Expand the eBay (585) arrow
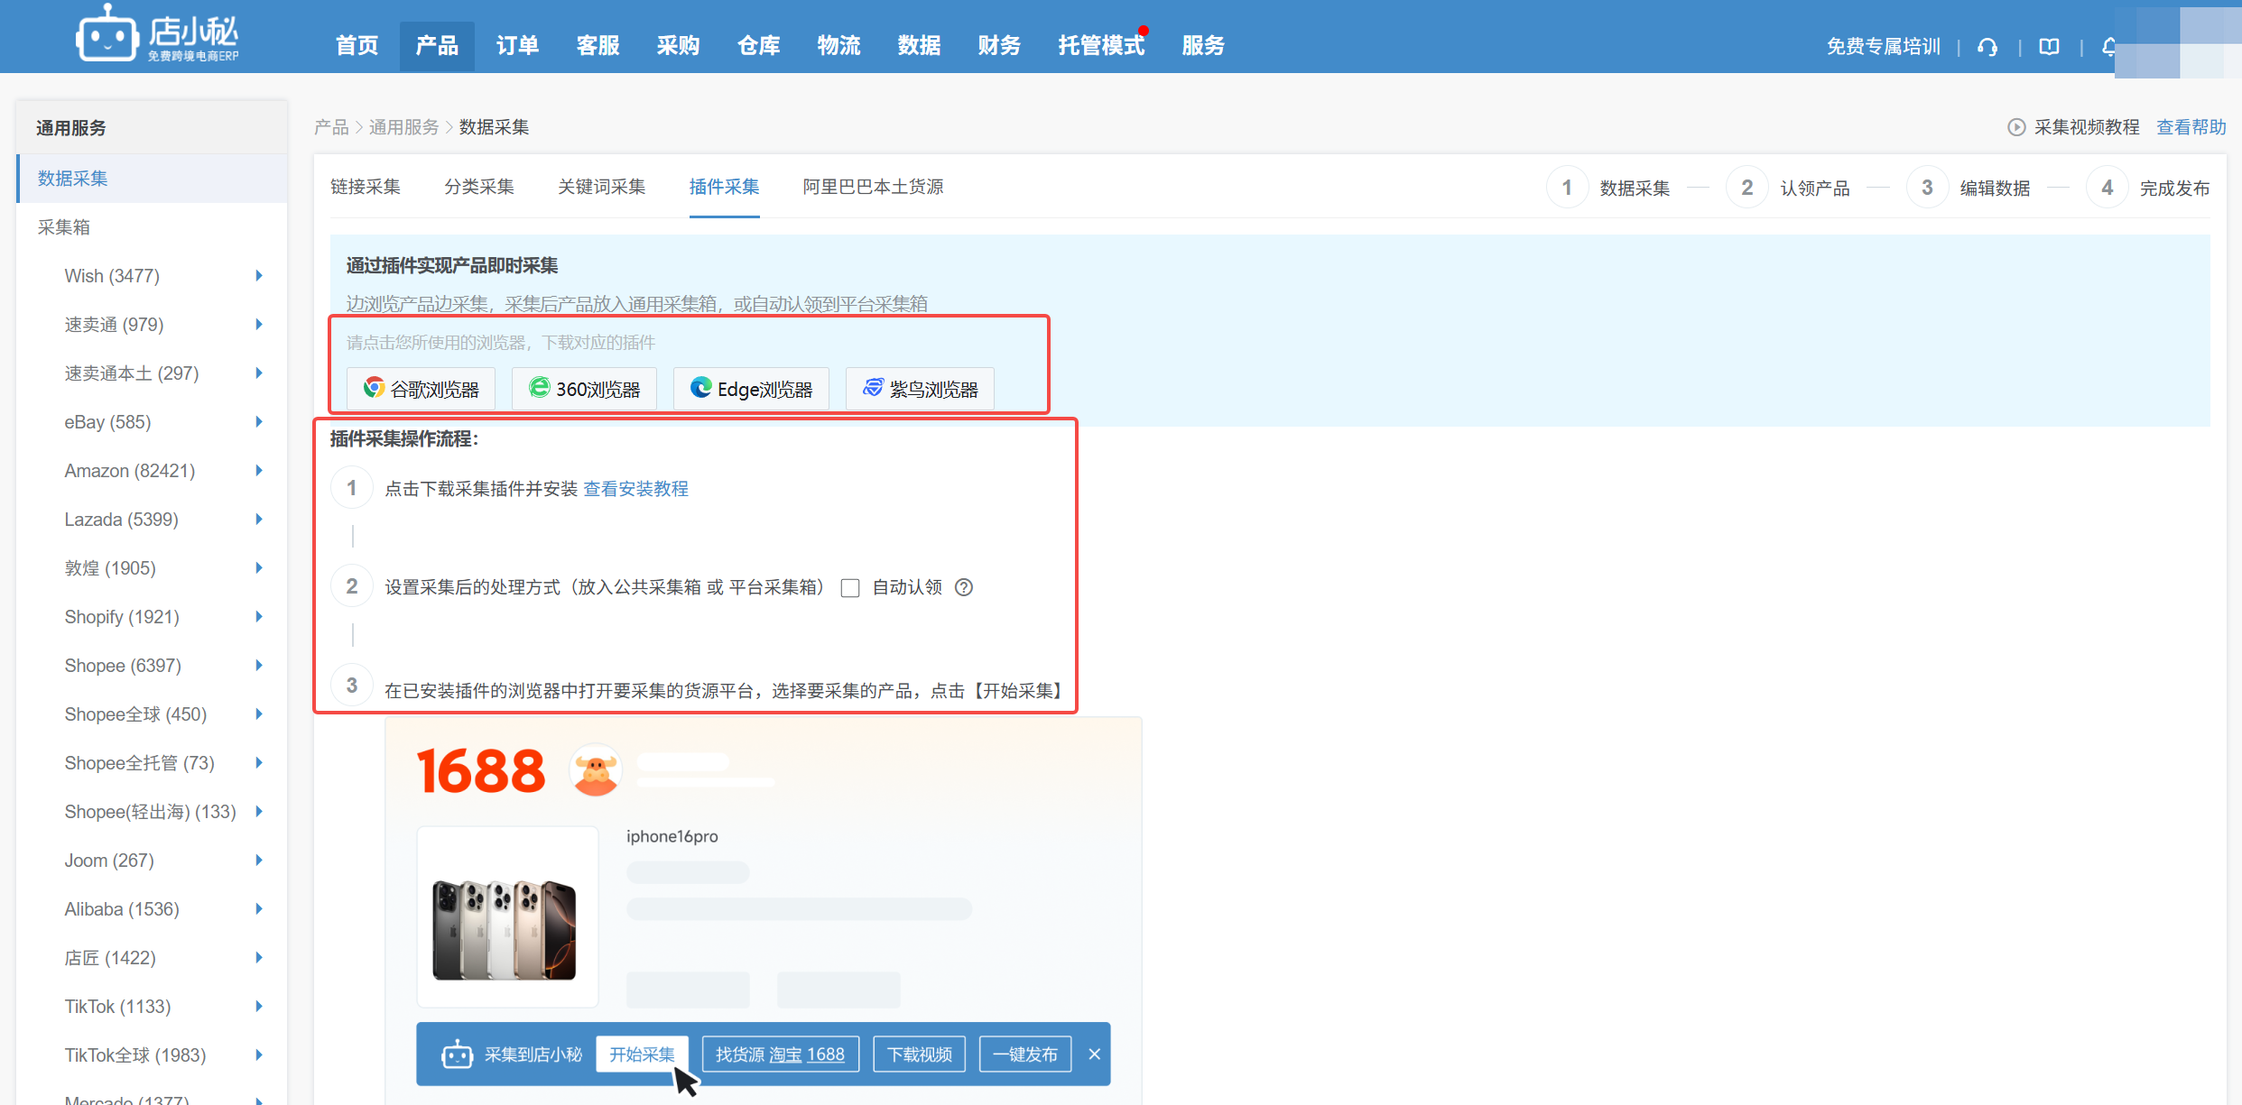This screenshot has width=2242, height=1105. coord(259,422)
